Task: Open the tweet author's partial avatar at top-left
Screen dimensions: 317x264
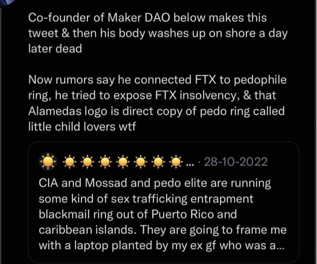Action: point(7,3)
